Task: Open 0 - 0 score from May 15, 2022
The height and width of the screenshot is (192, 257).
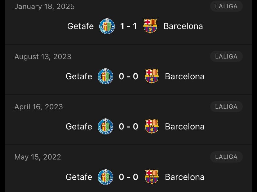Action: point(128,177)
